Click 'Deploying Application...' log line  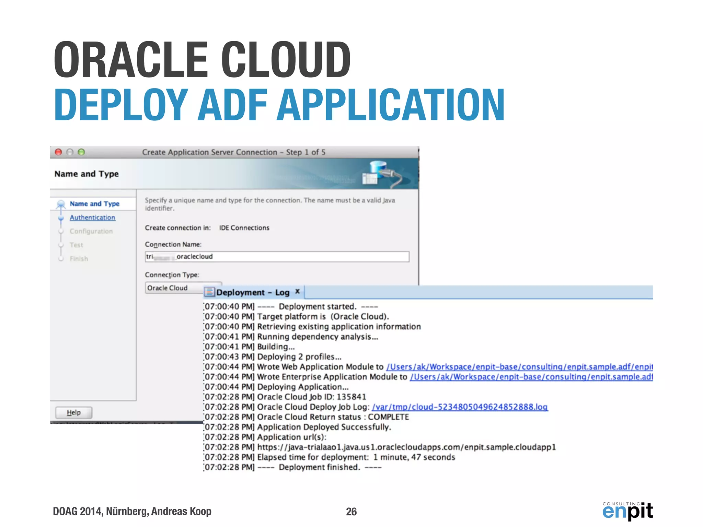(x=276, y=387)
